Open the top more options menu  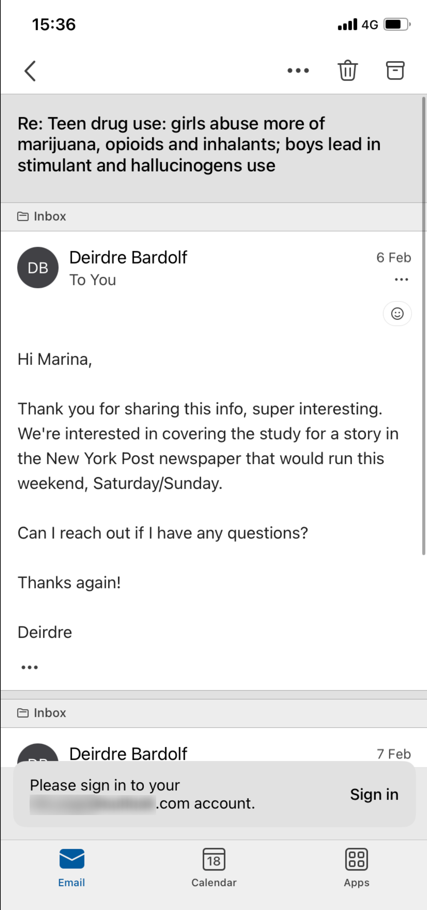pyautogui.click(x=298, y=71)
